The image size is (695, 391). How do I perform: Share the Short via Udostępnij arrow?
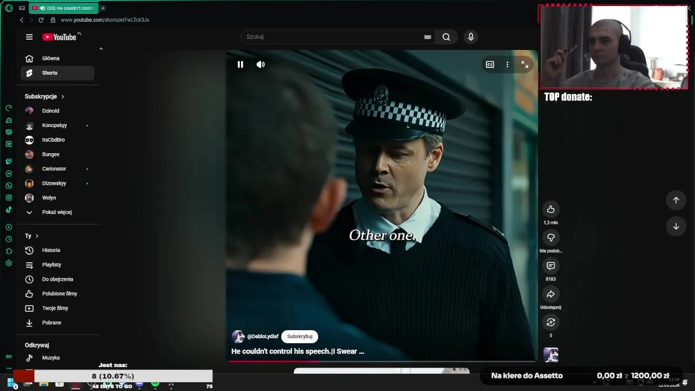551,294
